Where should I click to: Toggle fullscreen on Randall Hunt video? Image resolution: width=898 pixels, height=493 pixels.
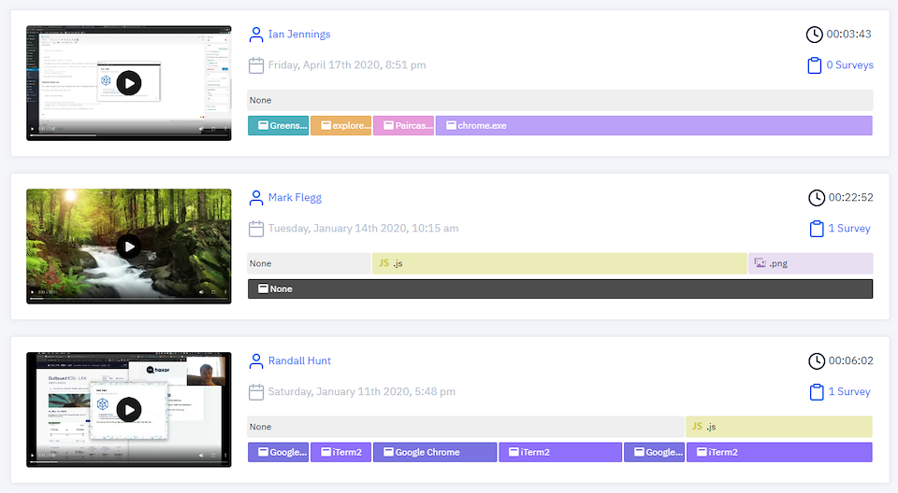click(x=213, y=456)
